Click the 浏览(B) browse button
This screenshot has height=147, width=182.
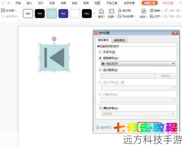[x=166, y=76]
